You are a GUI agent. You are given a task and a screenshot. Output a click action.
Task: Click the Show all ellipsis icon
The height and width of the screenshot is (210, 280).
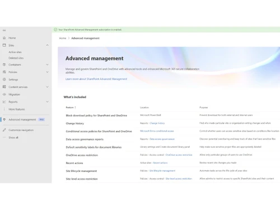tap(4, 137)
